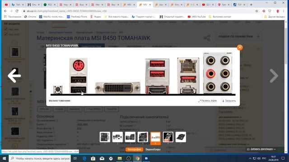Click Chrome icon in taskbar
This screenshot has height=162, width=289.
(x=137, y=158)
